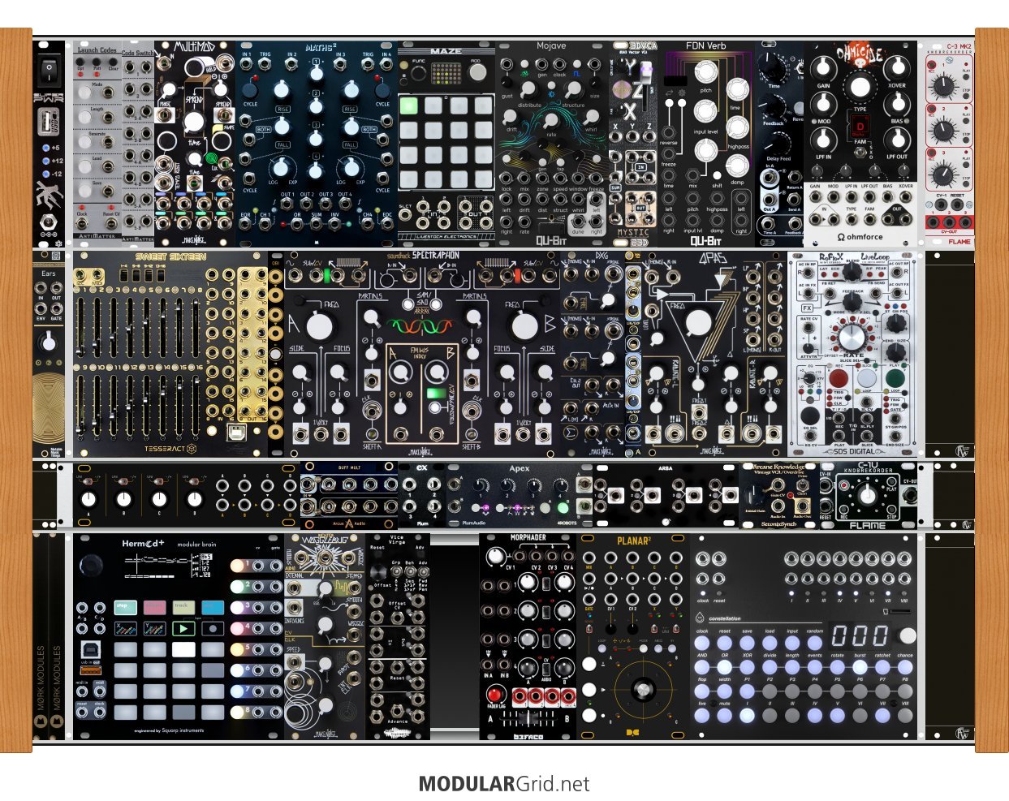The image size is (1009, 801).
Task: Click the Tesseract hexagon logo on Sweet Sixteen
Action: click(192, 448)
